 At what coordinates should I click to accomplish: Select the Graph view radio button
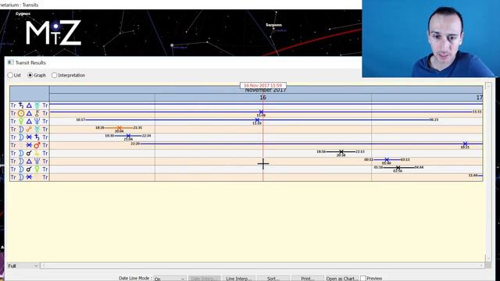point(30,75)
